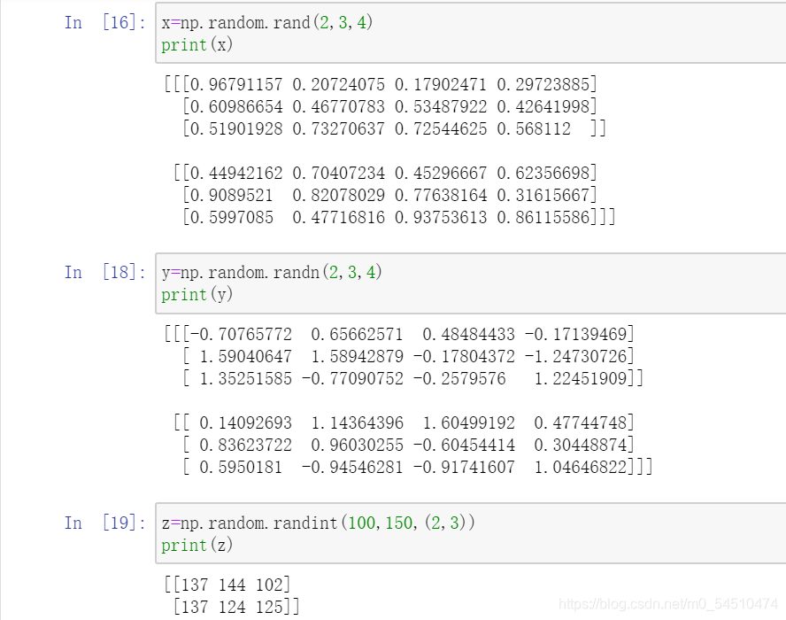Click the code cell containing y=np.random.randn(2,3,4)
786x620 pixels.
coord(471,283)
